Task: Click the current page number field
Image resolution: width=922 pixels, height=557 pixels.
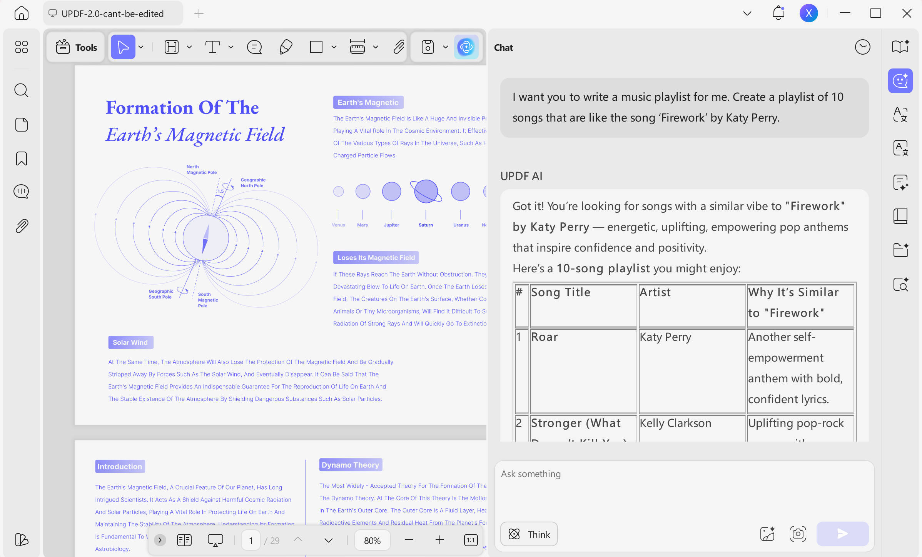Action: coord(251,540)
